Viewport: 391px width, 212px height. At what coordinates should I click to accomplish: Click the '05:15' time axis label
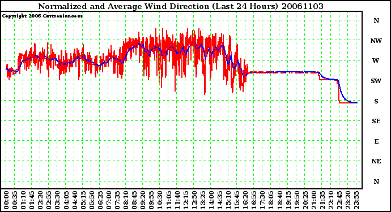click(83, 200)
